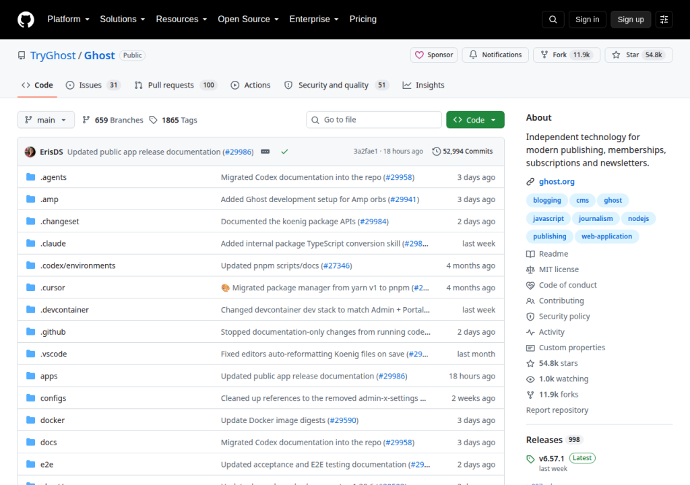This screenshot has width=690, height=485.
Task: Click the watching eye icon
Action: tap(530, 379)
